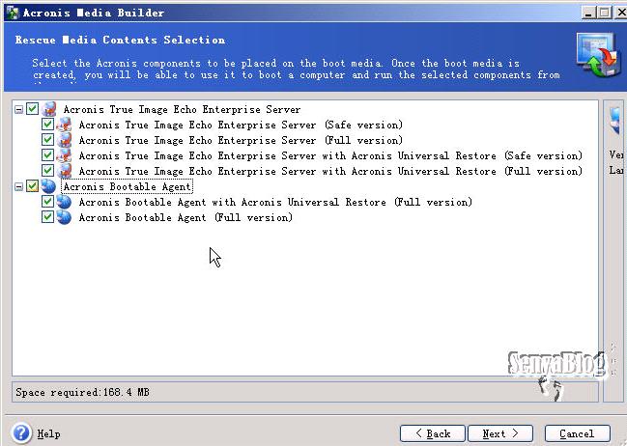Viewport: 627px width, 446px height.
Task: Select Server with Acronis Universal Restore (Safe version) text
Action: click(330, 155)
